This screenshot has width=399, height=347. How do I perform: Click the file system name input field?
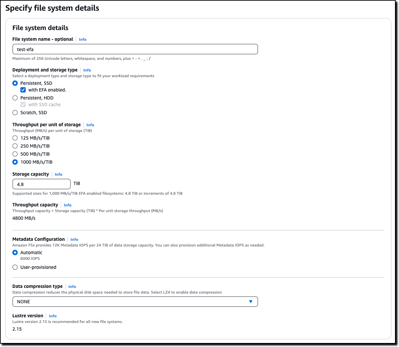(135, 49)
